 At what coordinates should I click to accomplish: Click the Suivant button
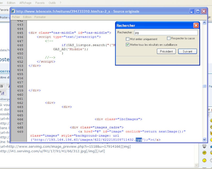[x=187, y=51]
